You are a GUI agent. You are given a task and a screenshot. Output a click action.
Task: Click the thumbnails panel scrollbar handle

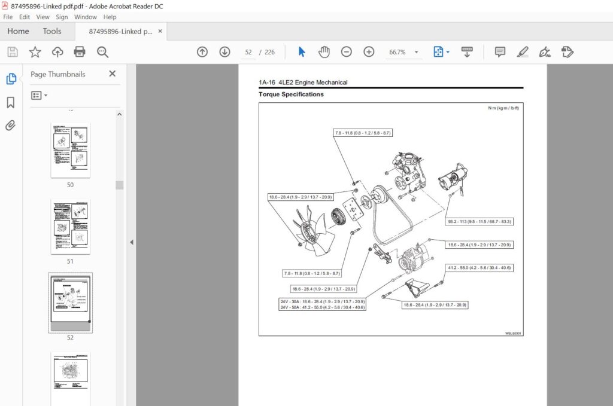(x=119, y=185)
